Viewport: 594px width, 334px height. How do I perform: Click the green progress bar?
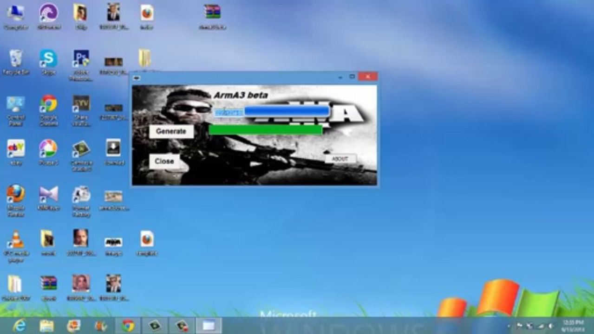[x=265, y=130]
